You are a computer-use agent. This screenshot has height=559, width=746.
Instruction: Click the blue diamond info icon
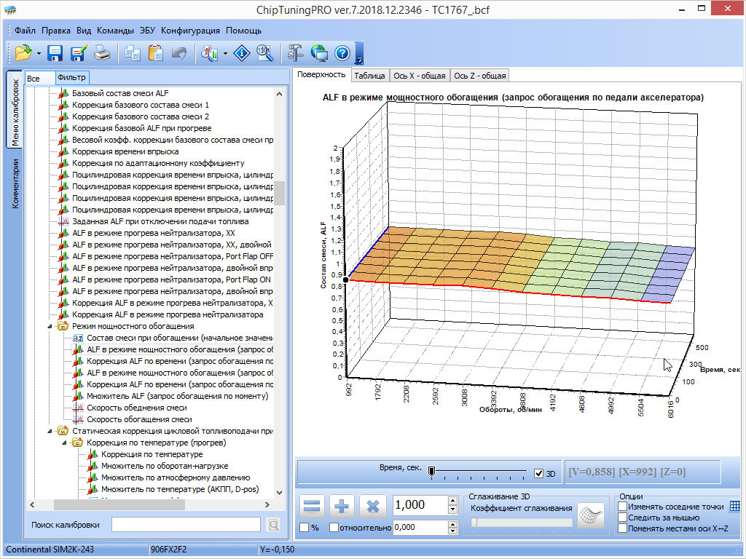pyautogui.click(x=242, y=52)
